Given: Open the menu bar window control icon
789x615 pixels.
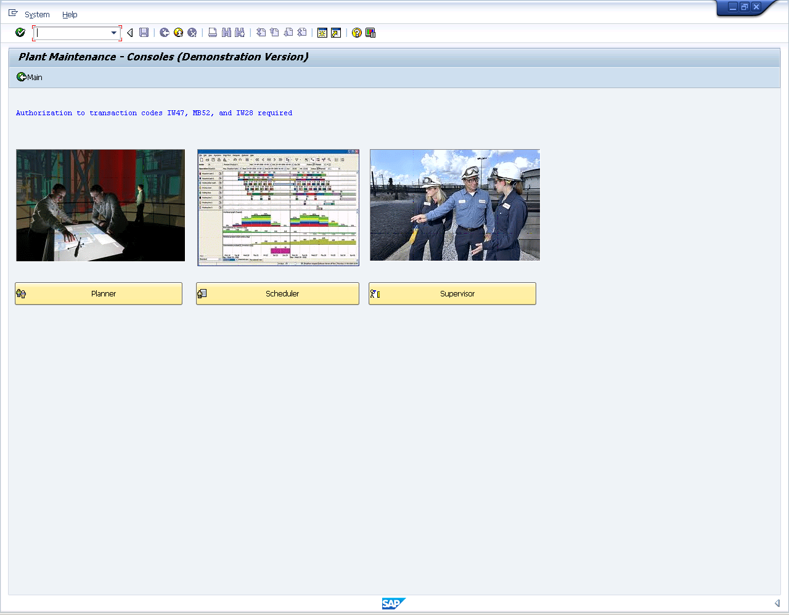Looking at the screenshot, I should point(13,13).
